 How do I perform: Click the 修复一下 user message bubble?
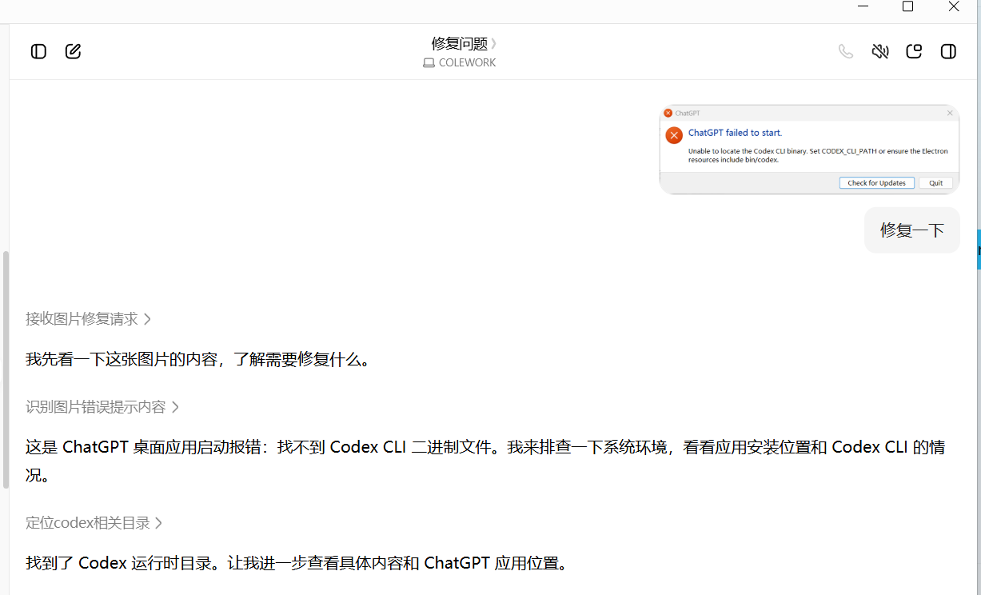click(x=912, y=230)
